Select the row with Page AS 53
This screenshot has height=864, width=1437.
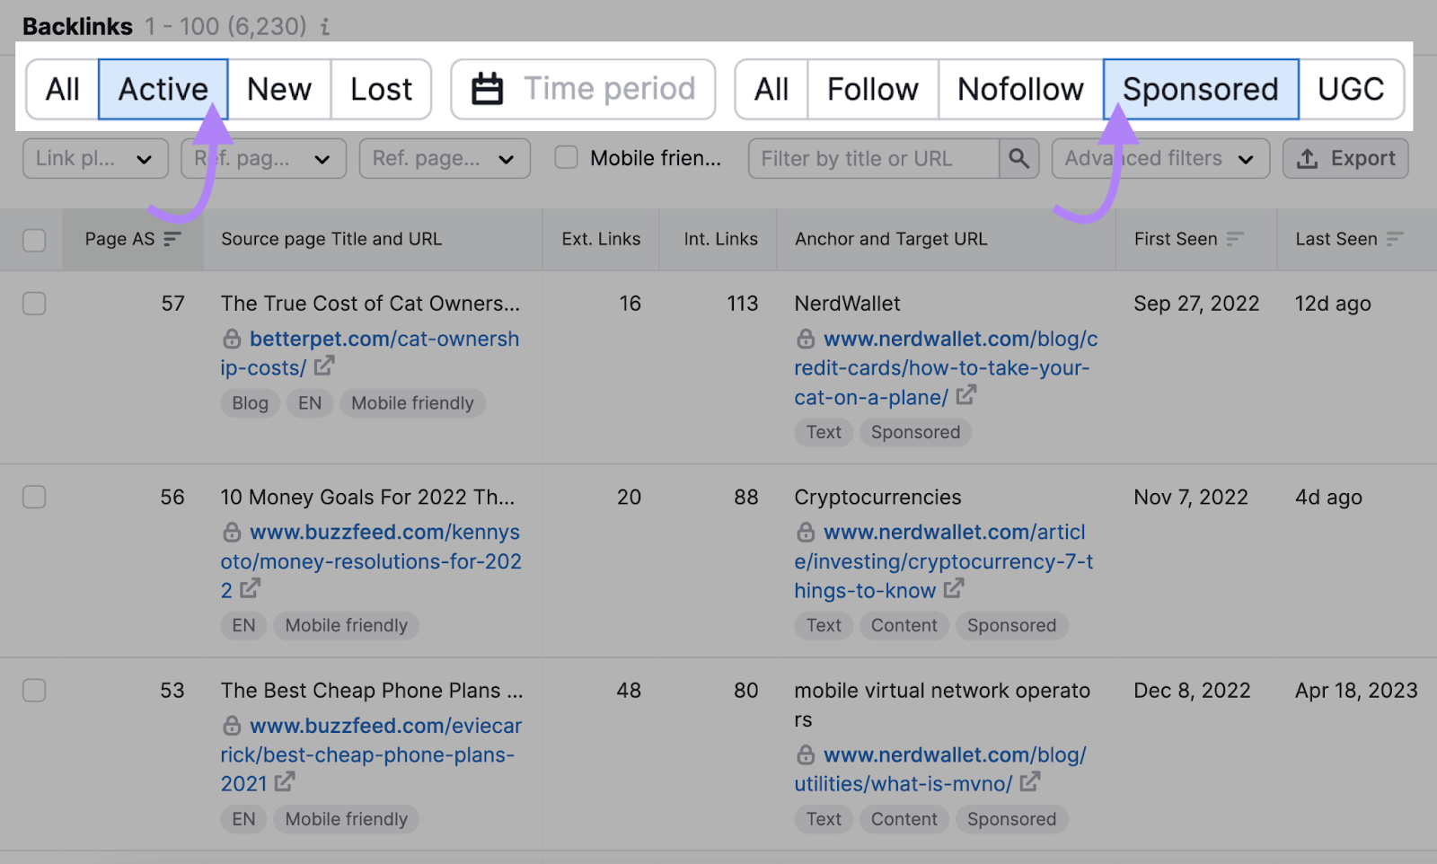point(34,690)
